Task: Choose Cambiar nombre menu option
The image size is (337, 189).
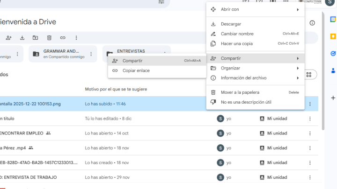Action: pyautogui.click(x=256, y=34)
